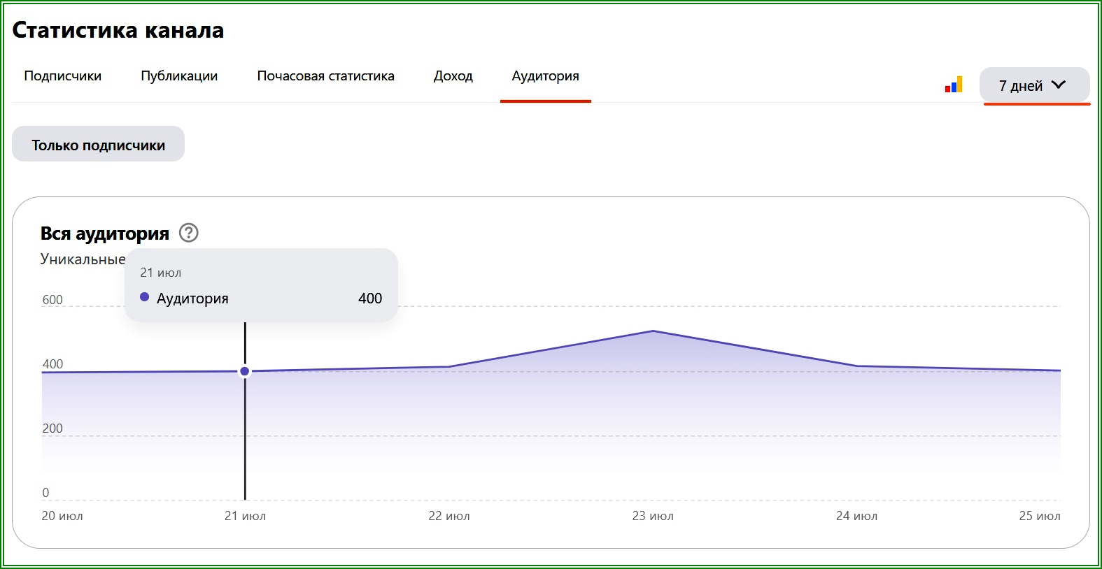1102x569 pixels.
Task: Click the Статистика канала page title
Action: click(x=118, y=30)
